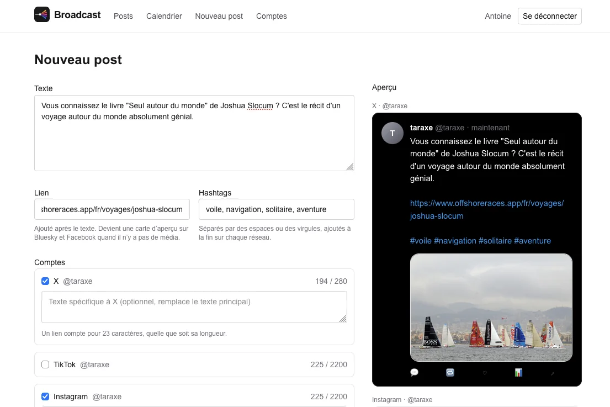Viewport: 610px width, 407px height.
Task: Click into the main Texte field
Action: point(194,133)
